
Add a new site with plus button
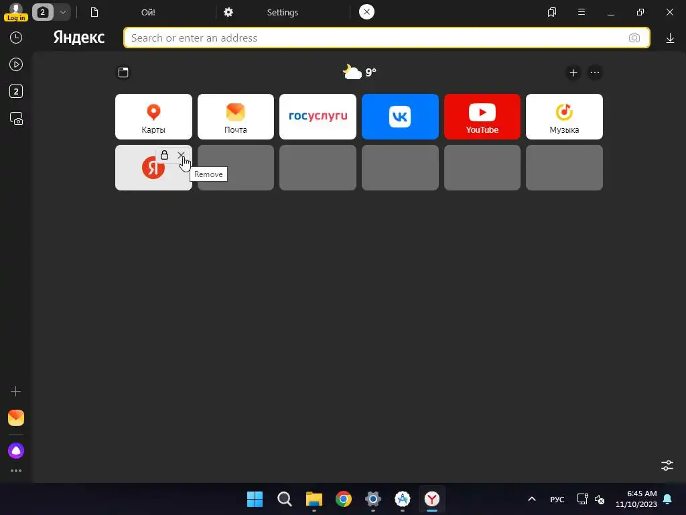tap(573, 72)
